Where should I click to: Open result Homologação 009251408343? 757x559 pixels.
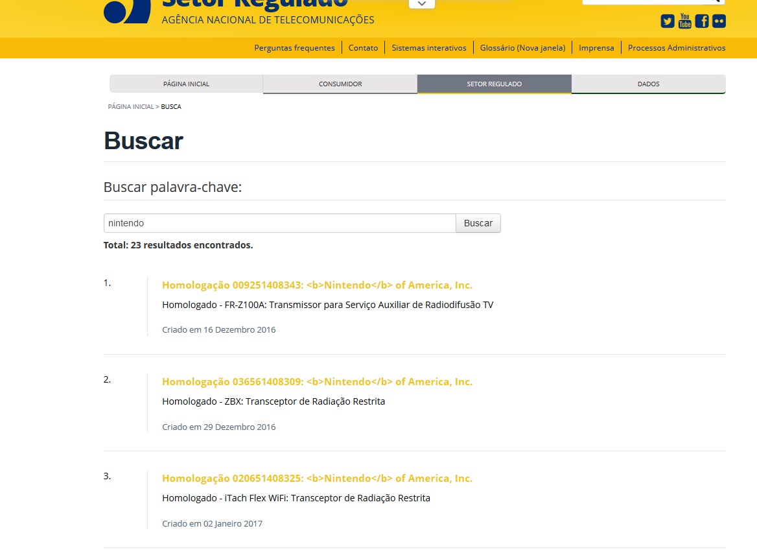[317, 285]
